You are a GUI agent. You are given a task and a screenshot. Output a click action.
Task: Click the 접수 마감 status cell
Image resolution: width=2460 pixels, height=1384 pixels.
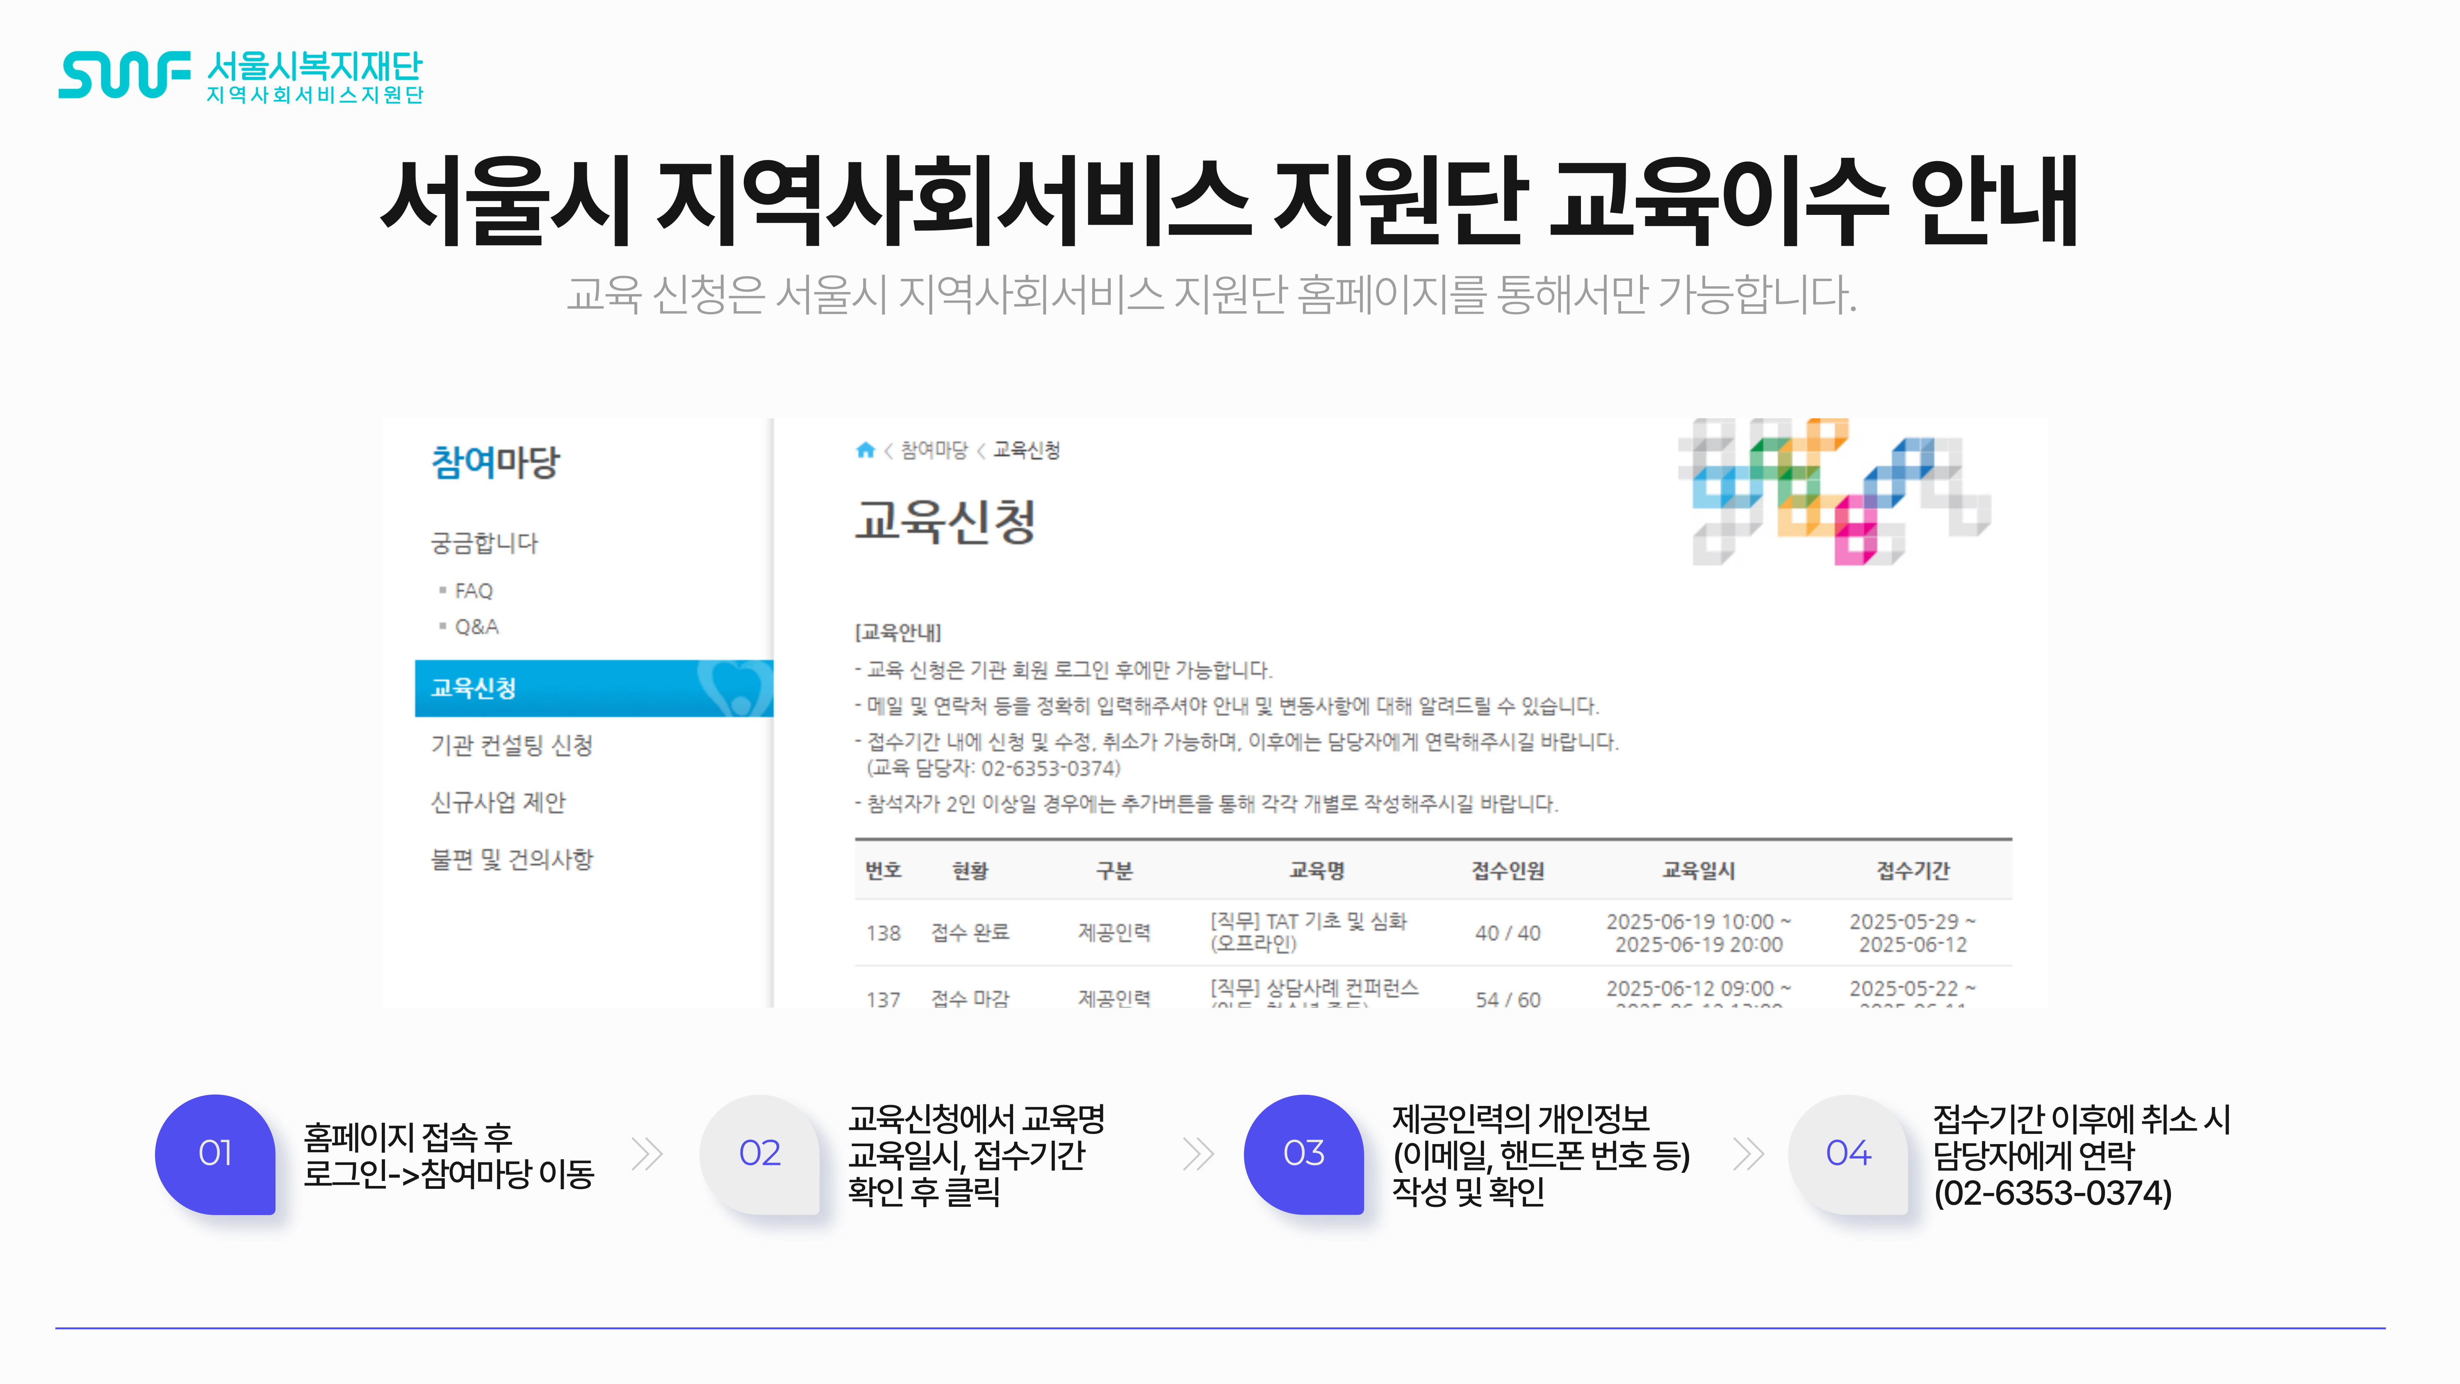(x=970, y=998)
